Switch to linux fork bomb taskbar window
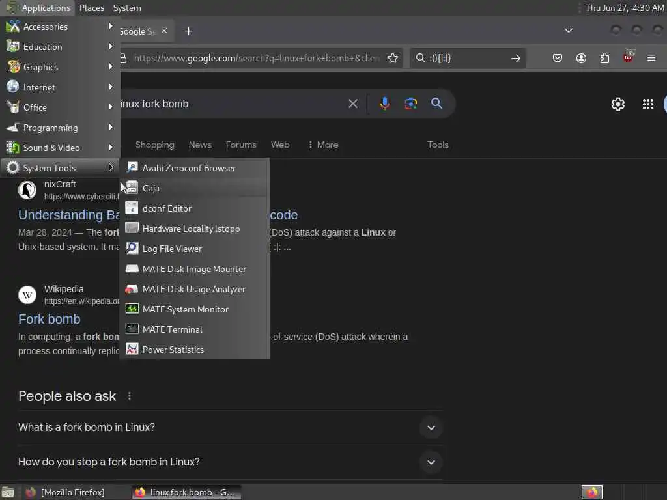 [x=186, y=492]
